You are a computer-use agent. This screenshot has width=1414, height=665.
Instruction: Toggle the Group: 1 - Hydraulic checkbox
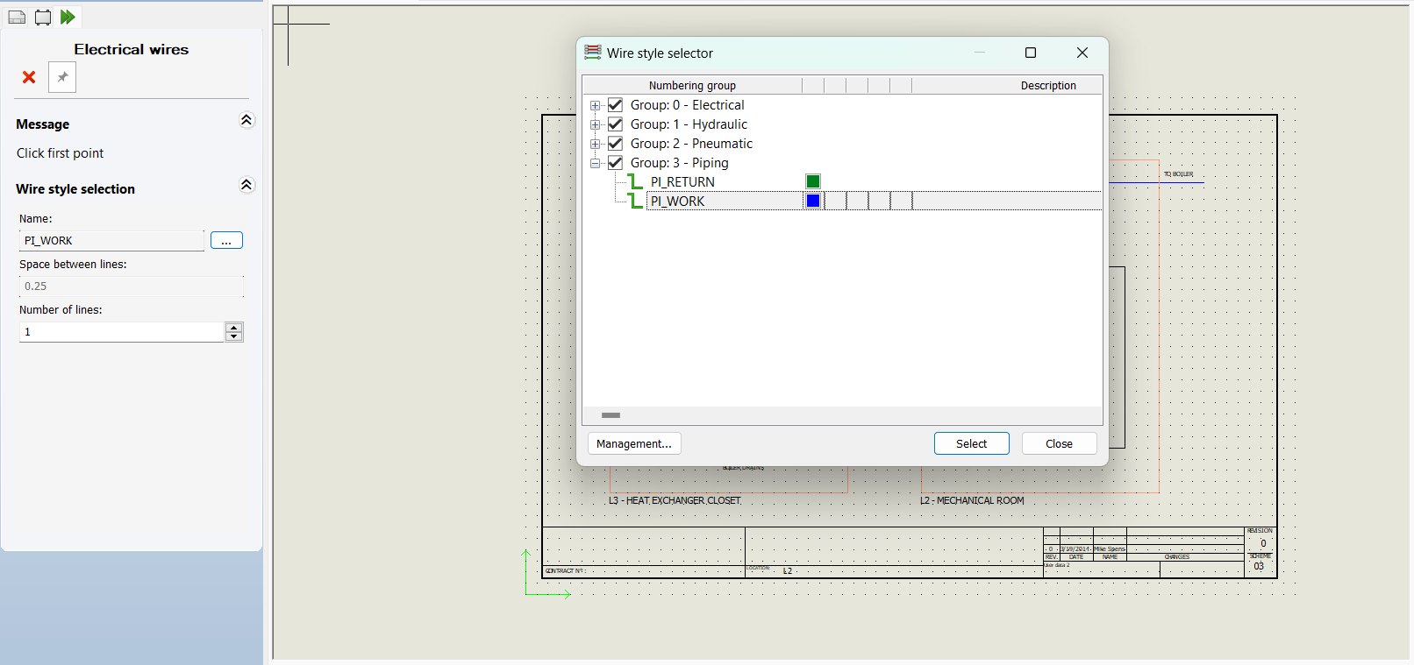pos(615,124)
